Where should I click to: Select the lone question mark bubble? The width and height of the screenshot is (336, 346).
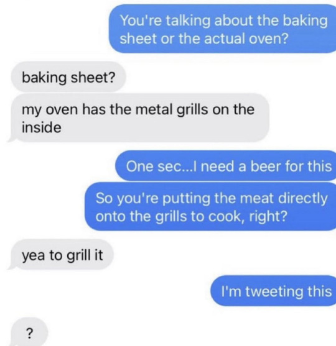pos(29,332)
